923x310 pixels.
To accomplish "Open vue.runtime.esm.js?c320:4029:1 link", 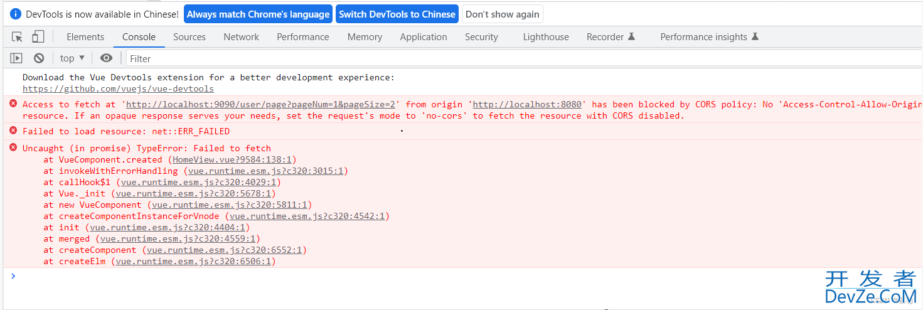I will tap(198, 182).
